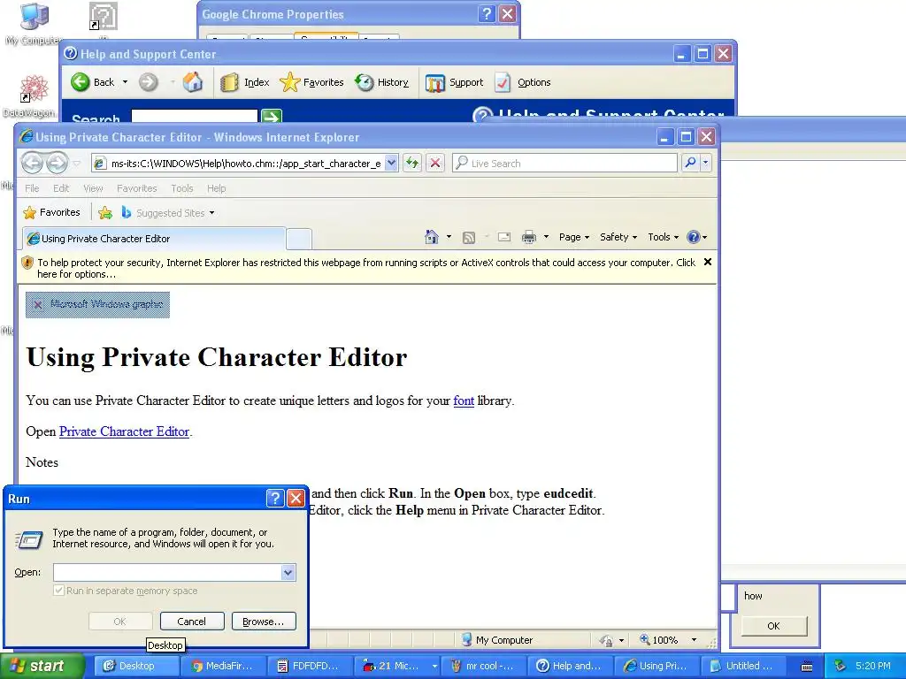Open History in Help and Support Center

[382, 82]
